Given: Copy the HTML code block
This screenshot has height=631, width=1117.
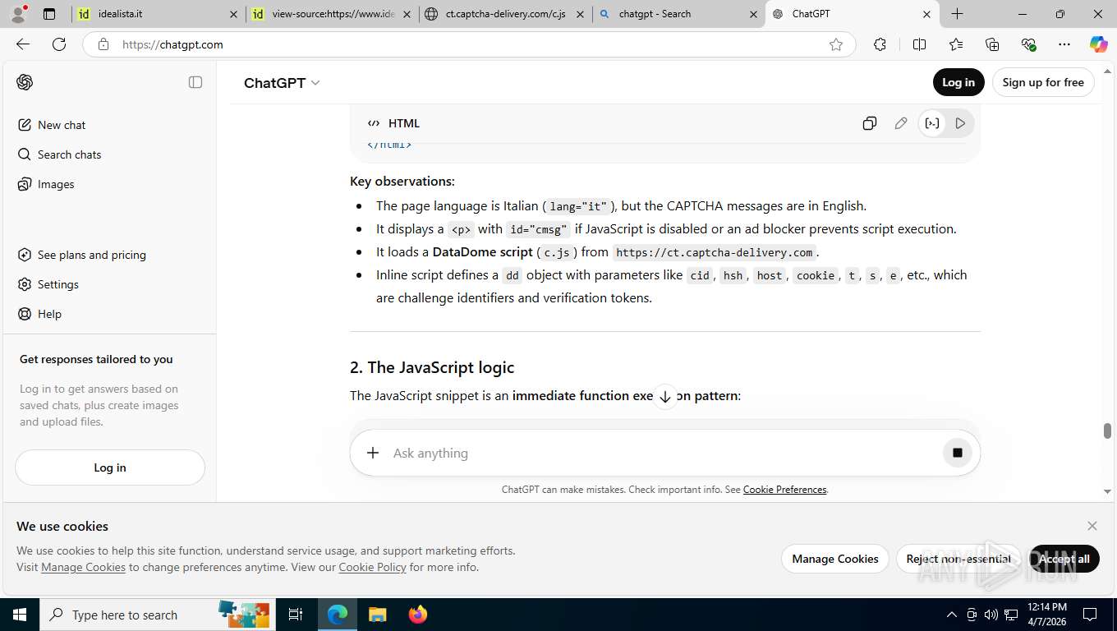Looking at the screenshot, I should coord(870,123).
